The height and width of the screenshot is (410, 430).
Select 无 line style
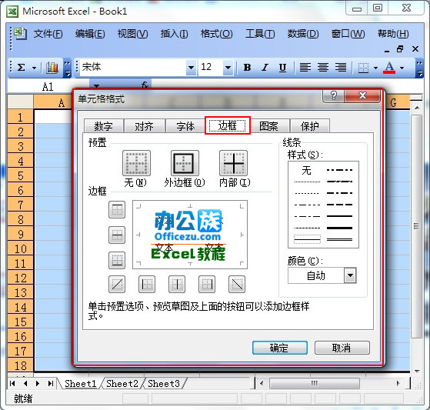coord(307,170)
